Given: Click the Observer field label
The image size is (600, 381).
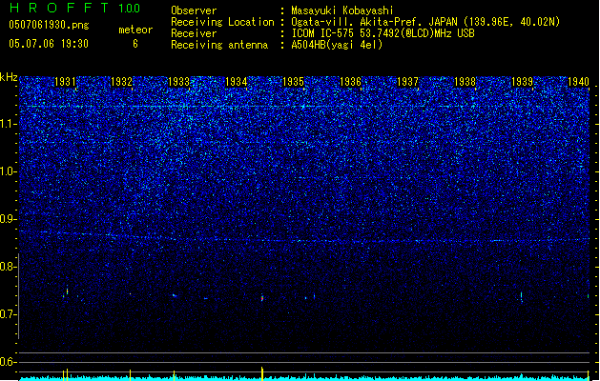Looking at the screenshot, I should pos(194,10).
